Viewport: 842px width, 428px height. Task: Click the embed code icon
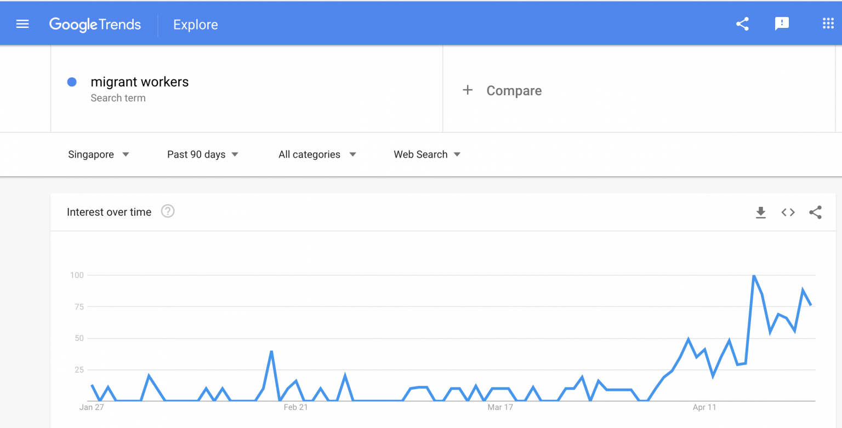tap(788, 212)
